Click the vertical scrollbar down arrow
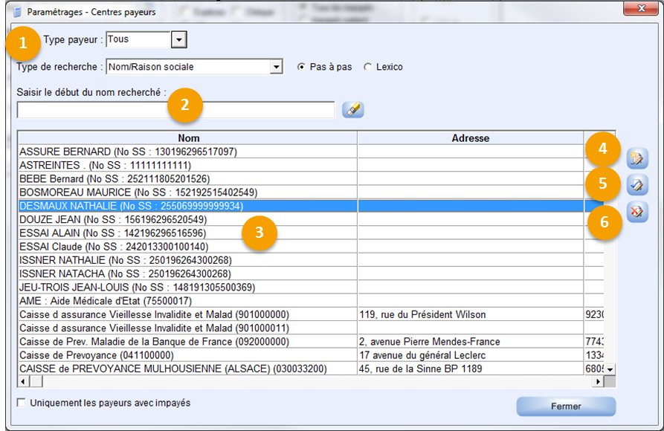 click(610, 369)
